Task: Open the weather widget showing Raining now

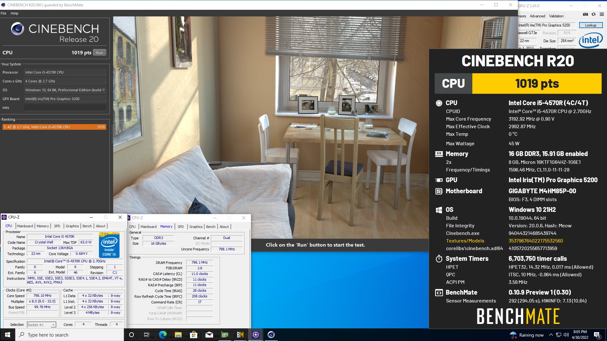Action: click(x=527, y=335)
